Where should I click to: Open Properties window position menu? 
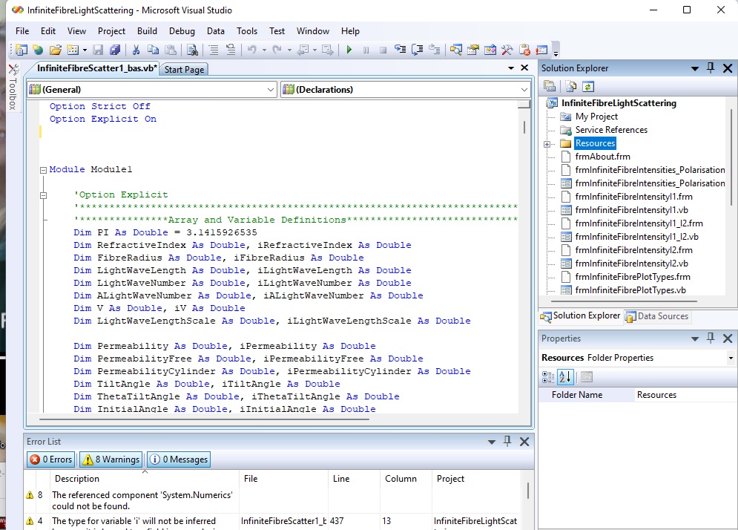coord(695,338)
